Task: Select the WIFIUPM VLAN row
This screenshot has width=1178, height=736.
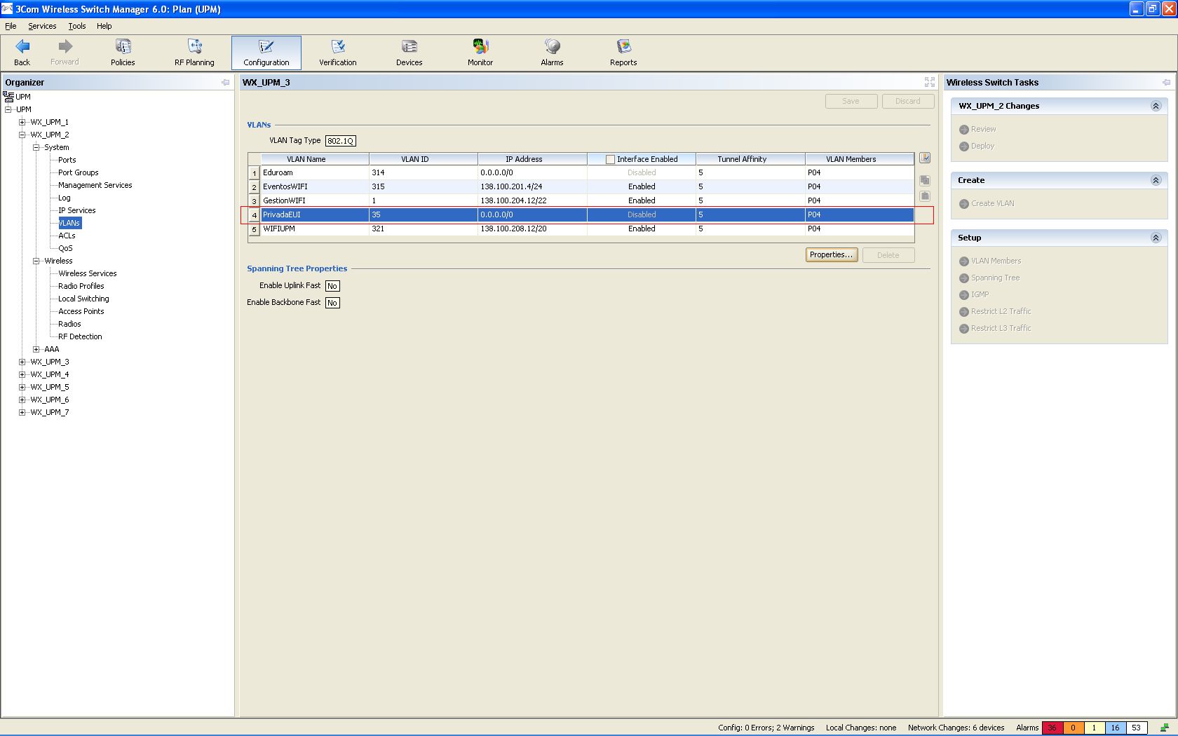Action: click(x=581, y=229)
